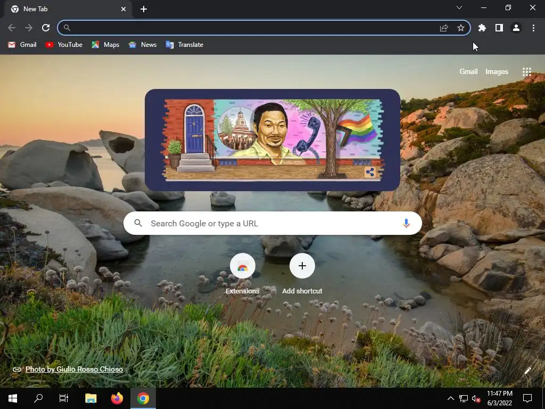
Task: Click the Google Doodle image
Action: [x=272, y=140]
